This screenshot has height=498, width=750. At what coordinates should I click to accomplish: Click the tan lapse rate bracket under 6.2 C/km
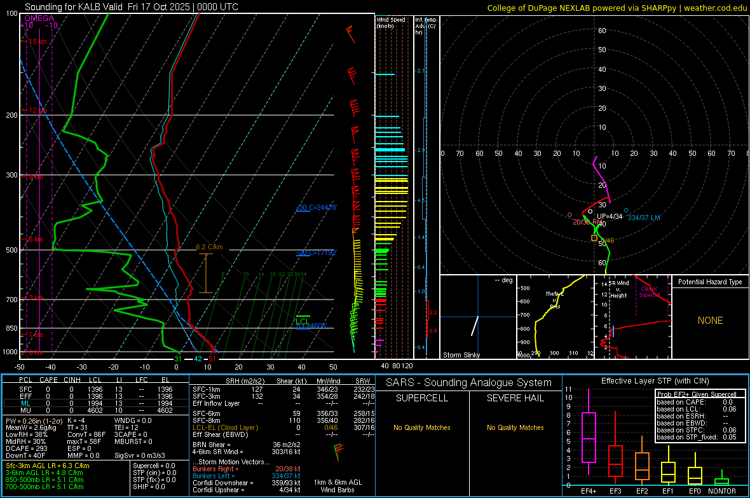(206, 273)
